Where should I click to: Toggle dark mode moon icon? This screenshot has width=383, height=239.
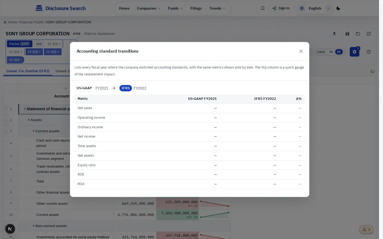click(338, 8)
